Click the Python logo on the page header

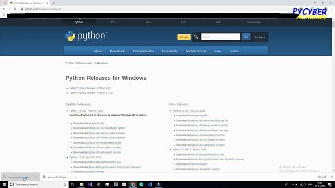(86, 36)
